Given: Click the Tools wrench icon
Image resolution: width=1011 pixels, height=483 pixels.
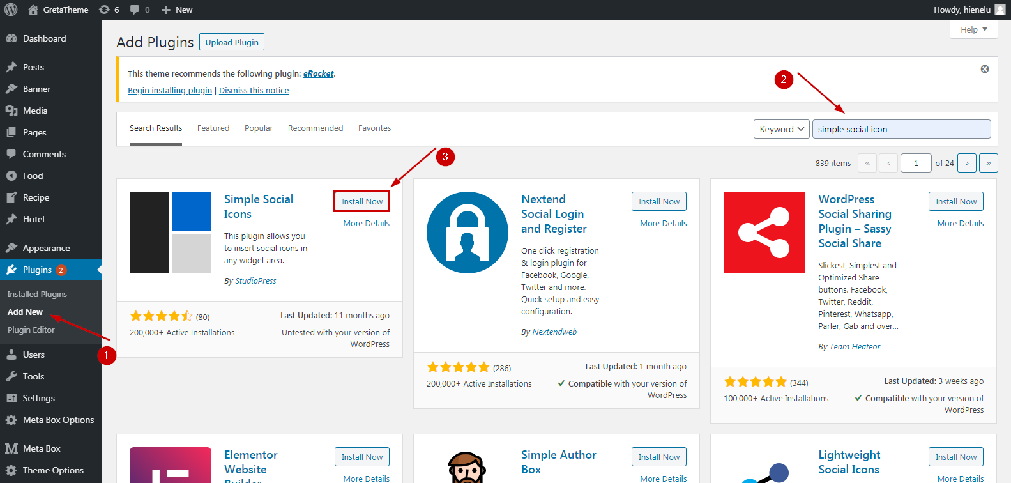Looking at the screenshot, I should point(11,376).
